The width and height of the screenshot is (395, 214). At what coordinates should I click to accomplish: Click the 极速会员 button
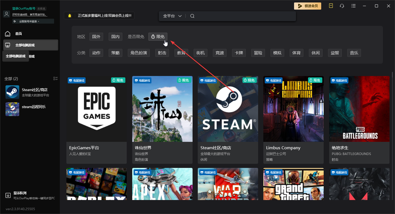tap(308, 6)
